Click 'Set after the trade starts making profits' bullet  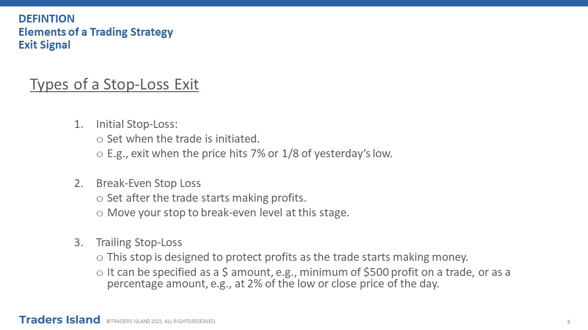click(x=207, y=198)
